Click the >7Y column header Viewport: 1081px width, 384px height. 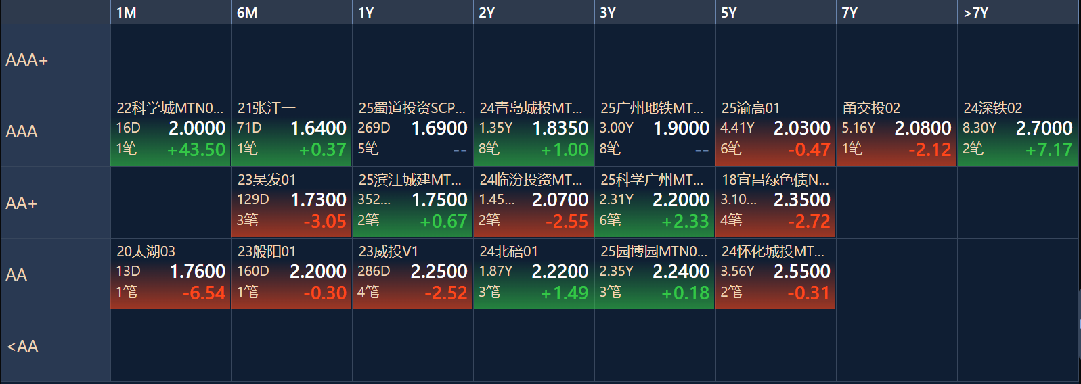(975, 13)
